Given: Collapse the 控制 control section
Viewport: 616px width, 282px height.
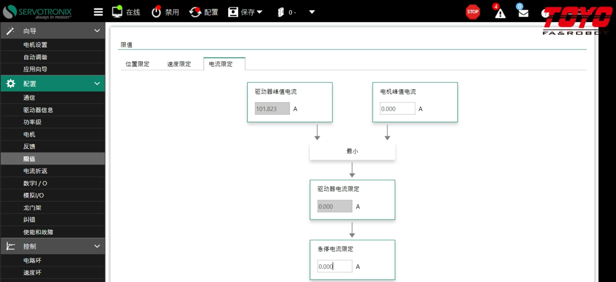Looking at the screenshot, I should [97, 246].
